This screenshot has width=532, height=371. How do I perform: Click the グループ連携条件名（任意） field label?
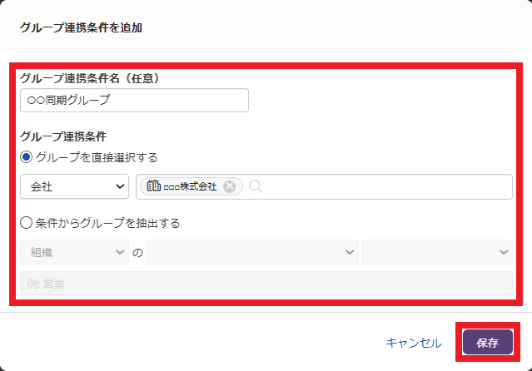coord(89,78)
